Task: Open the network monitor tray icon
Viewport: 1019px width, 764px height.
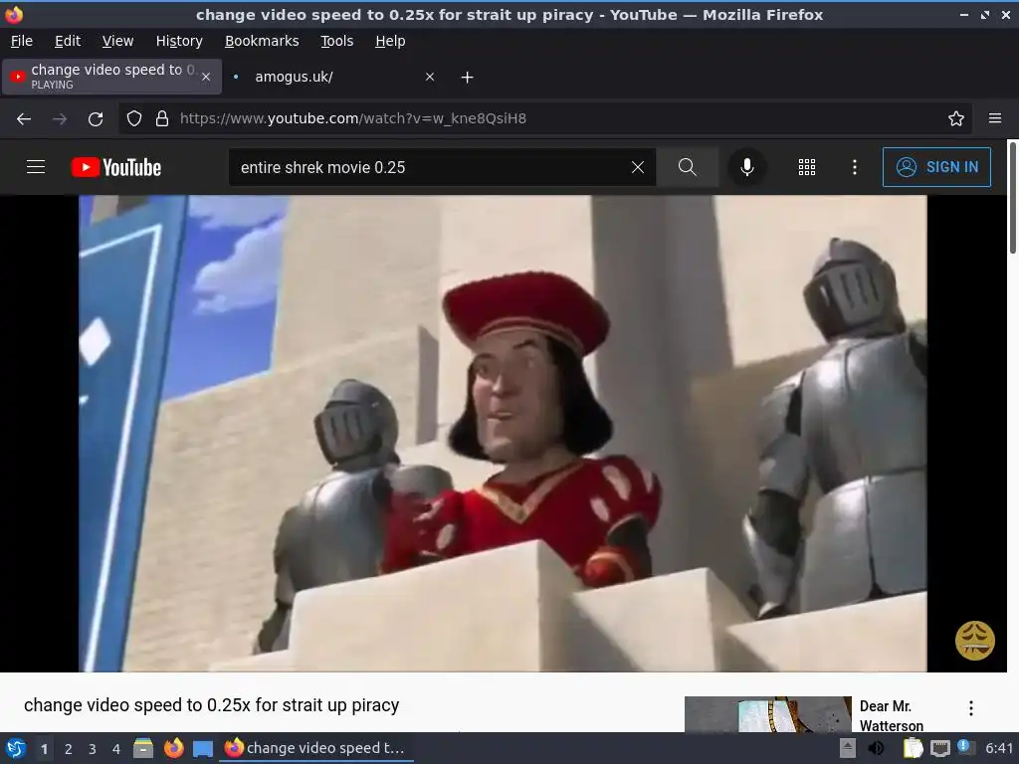Action: pos(939,748)
